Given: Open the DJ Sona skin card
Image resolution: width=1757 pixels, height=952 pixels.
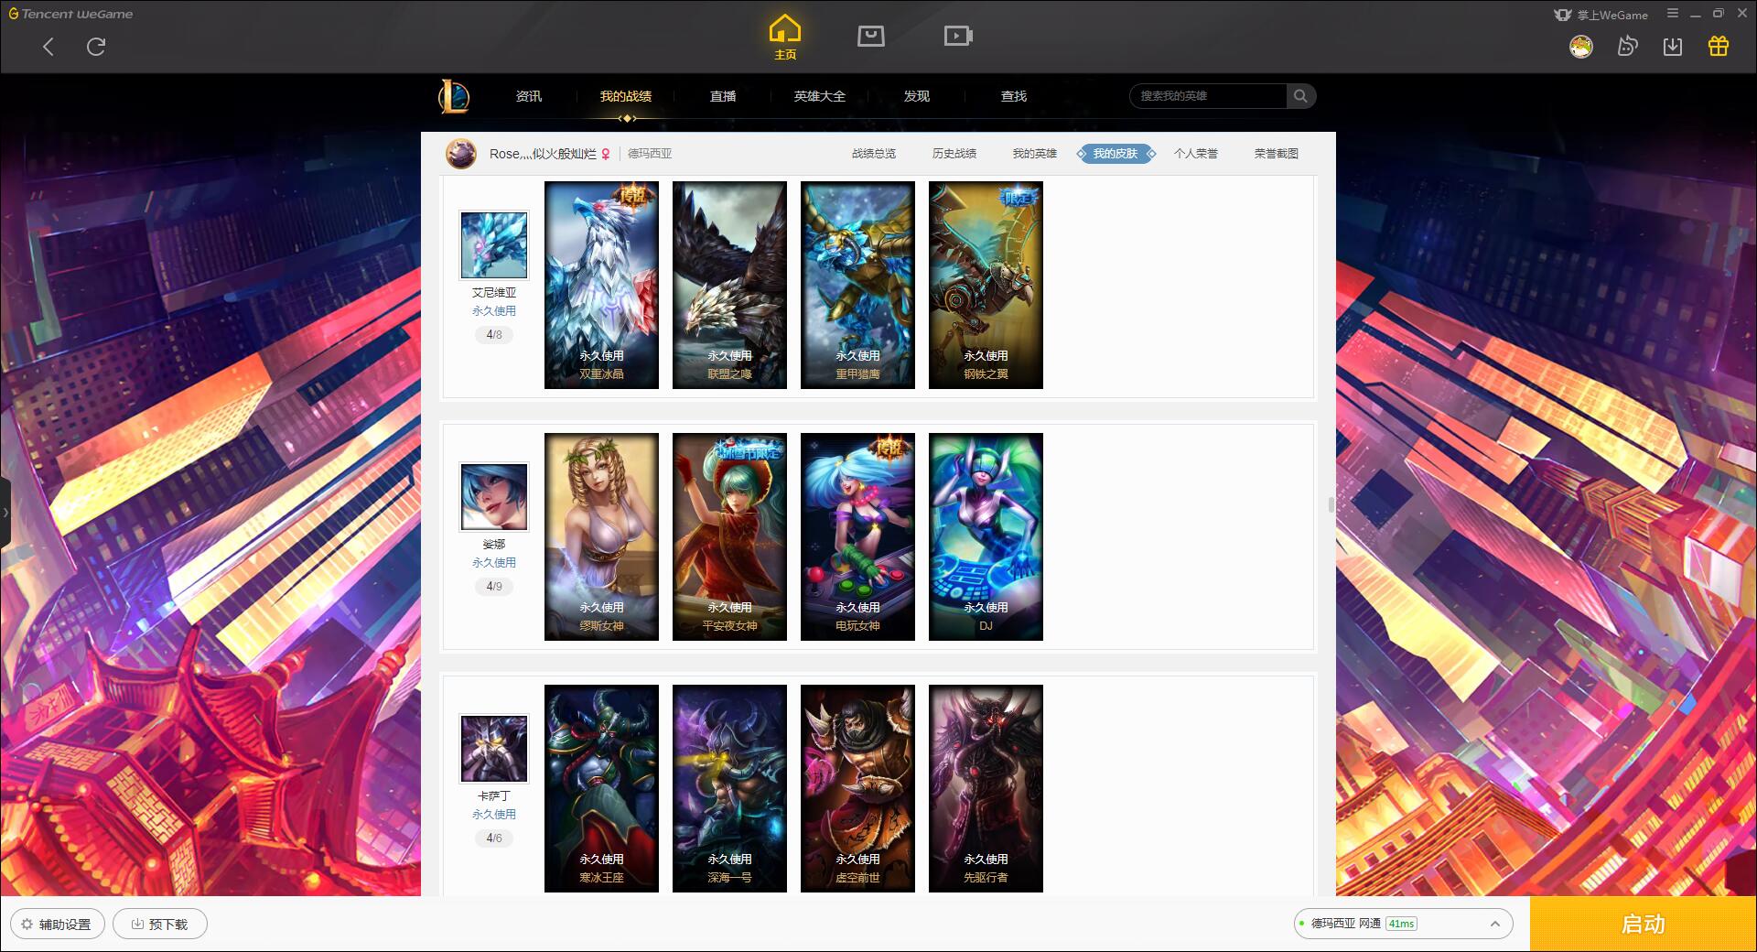Looking at the screenshot, I should 986,536.
